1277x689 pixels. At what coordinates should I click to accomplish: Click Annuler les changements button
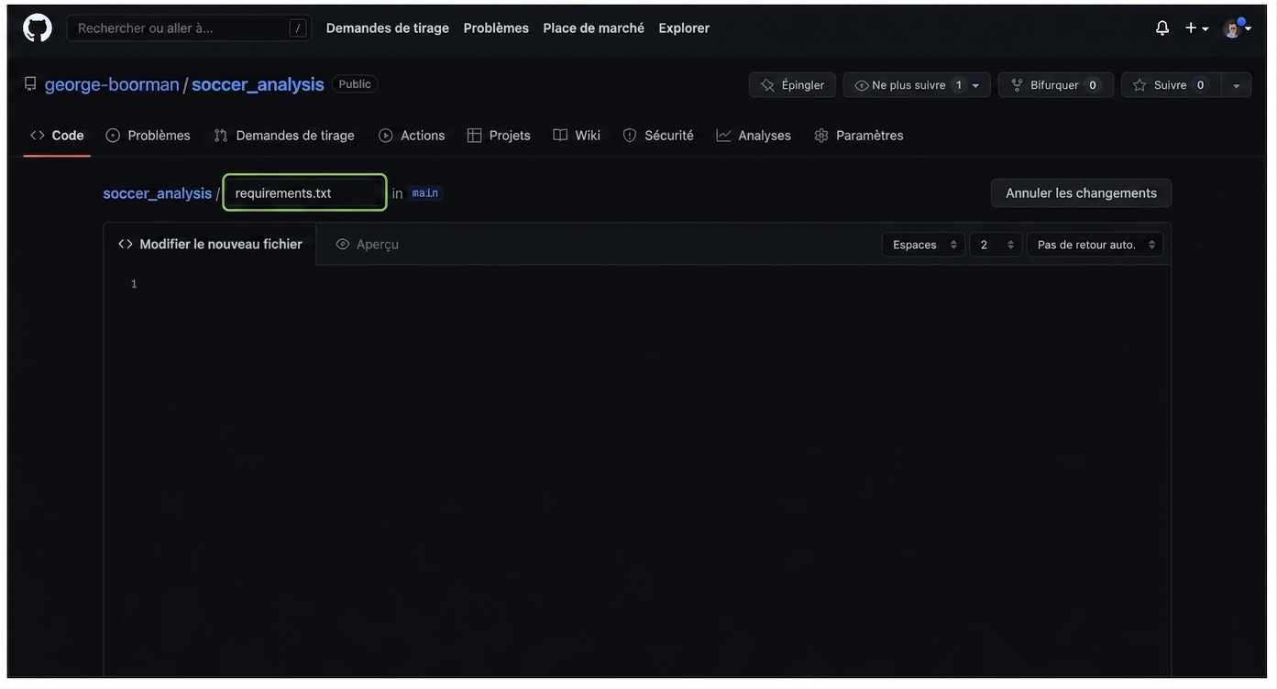click(1081, 193)
